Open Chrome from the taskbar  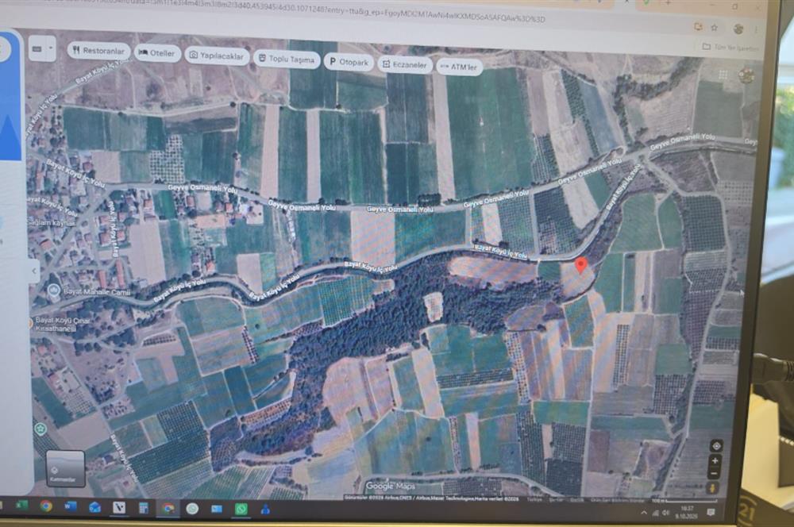click(x=46, y=506)
